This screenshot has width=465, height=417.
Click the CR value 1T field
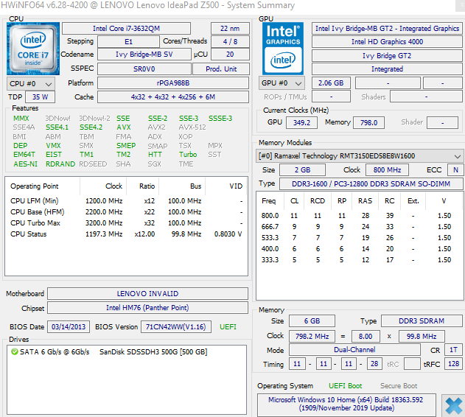[x=453, y=350]
